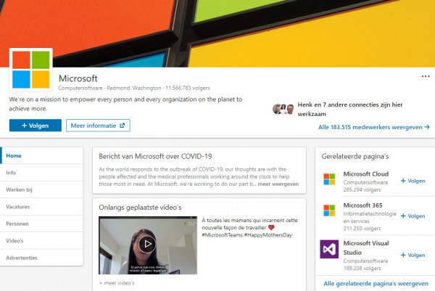Open the Microsoft 365 page title
The width and height of the screenshot is (435, 291).
point(363,205)
